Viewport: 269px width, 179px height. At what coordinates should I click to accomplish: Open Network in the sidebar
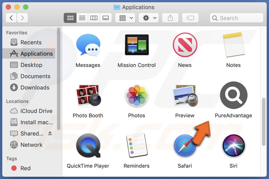29,145
